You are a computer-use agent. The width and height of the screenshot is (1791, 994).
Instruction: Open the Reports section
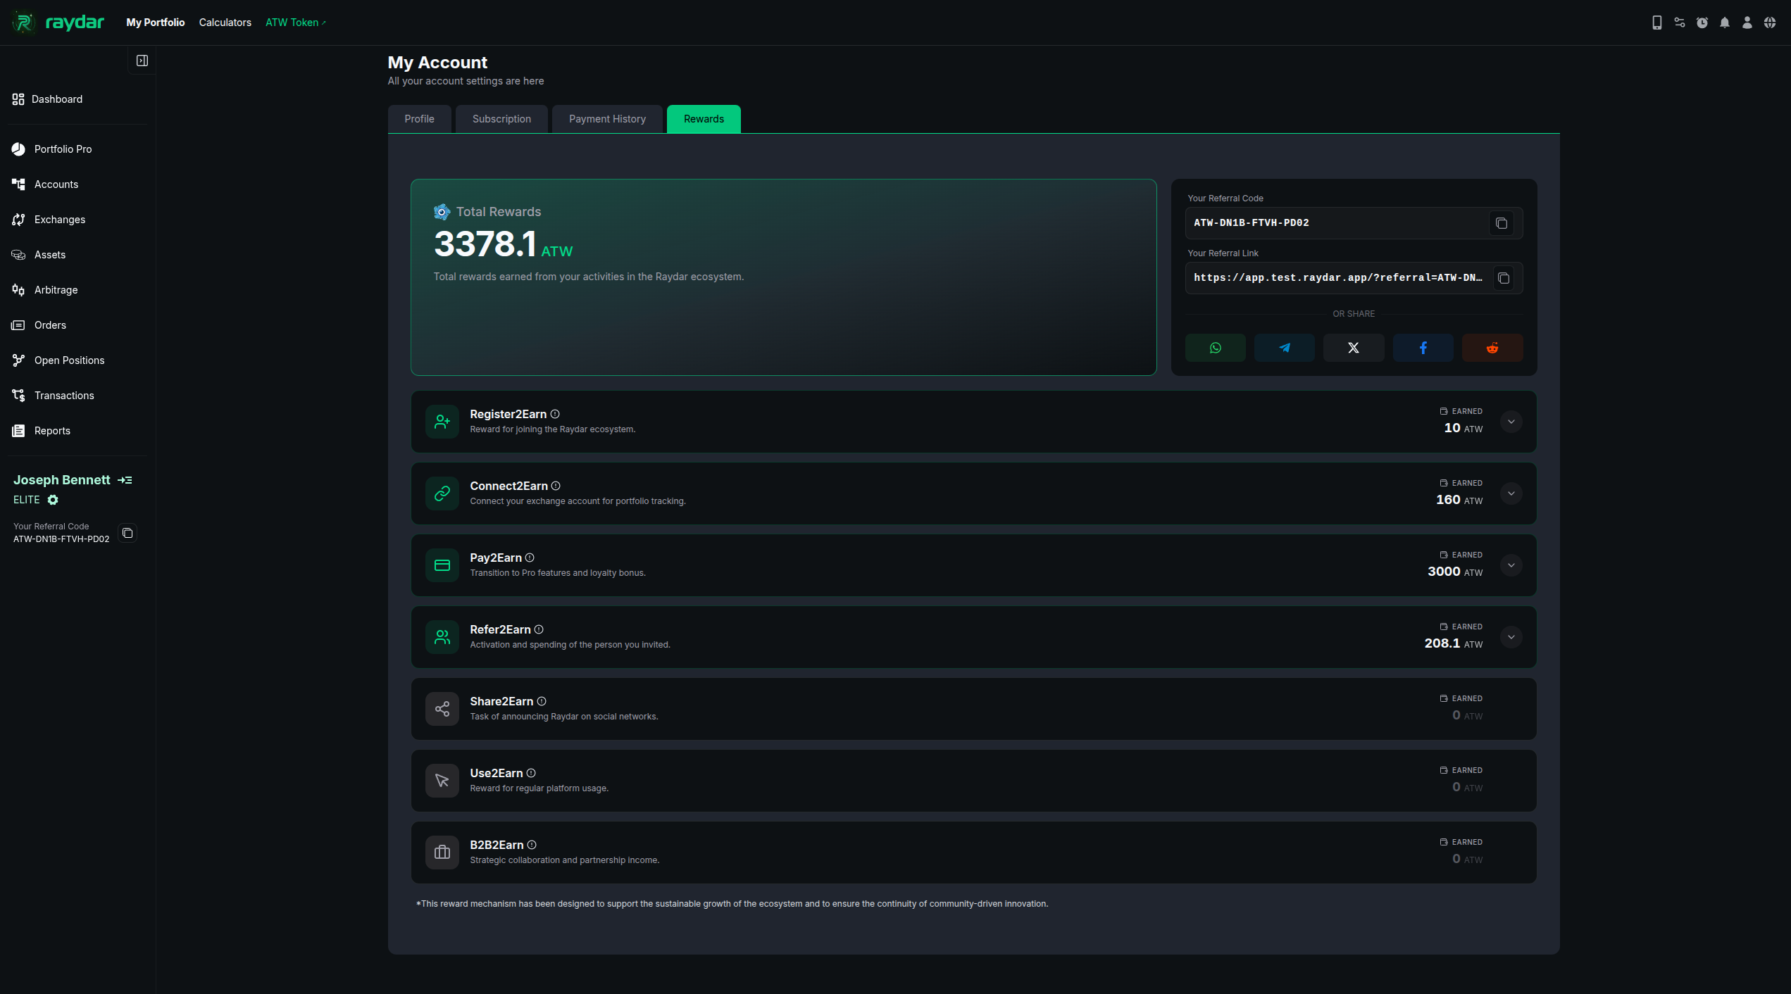(x=52, y=430)
